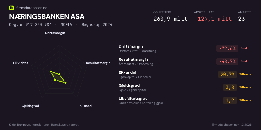Image resolution: width=261 pixels, height=130 pixels.
Task: Click the green firmadatabasen logo icon
Action: (12, 7)
